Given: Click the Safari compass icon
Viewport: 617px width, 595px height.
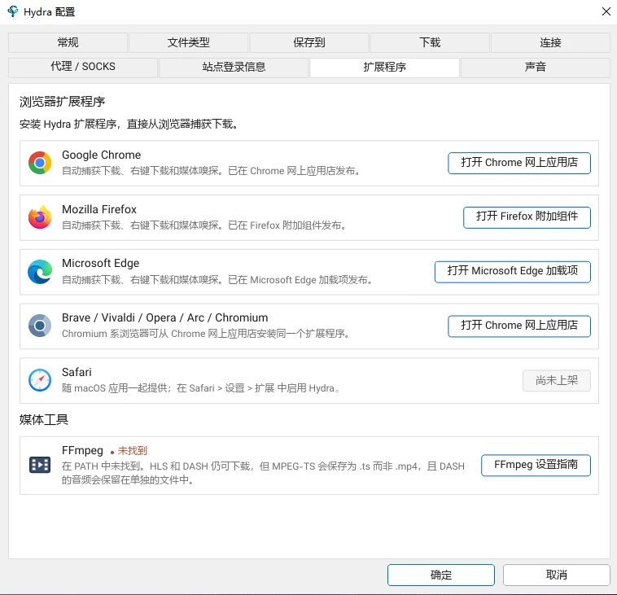Looking at the screenshot, I should coord(40,380).
